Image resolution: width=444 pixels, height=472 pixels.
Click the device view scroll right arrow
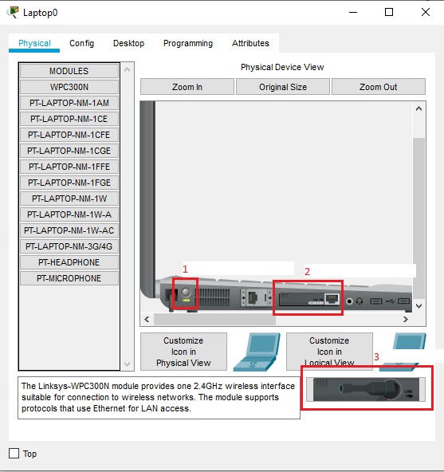[x=406, y=319]
